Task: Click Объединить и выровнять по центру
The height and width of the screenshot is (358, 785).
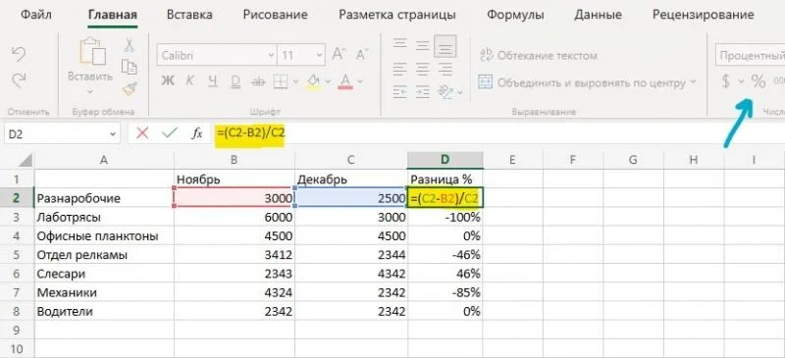Action: point(582,82)
